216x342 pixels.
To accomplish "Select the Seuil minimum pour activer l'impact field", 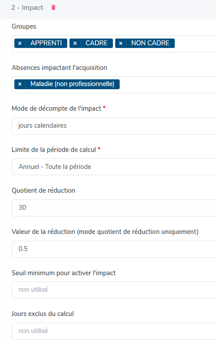I will tap(114, 290).
